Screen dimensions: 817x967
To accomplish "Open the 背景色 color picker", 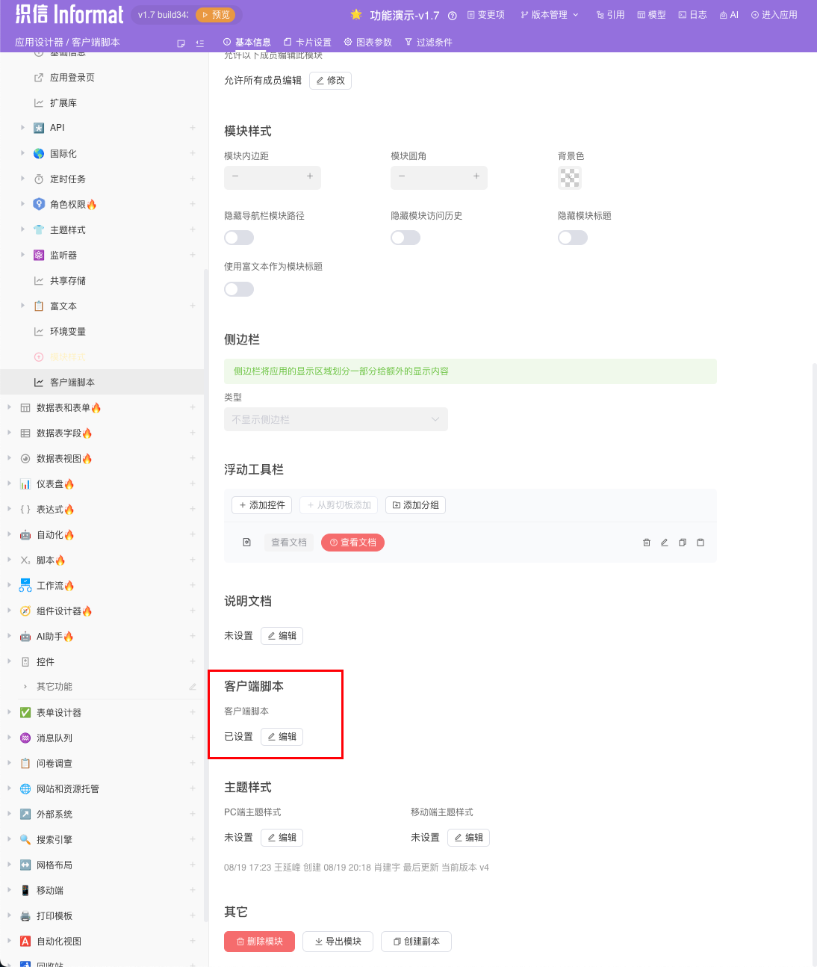I will tap(569, 177).
